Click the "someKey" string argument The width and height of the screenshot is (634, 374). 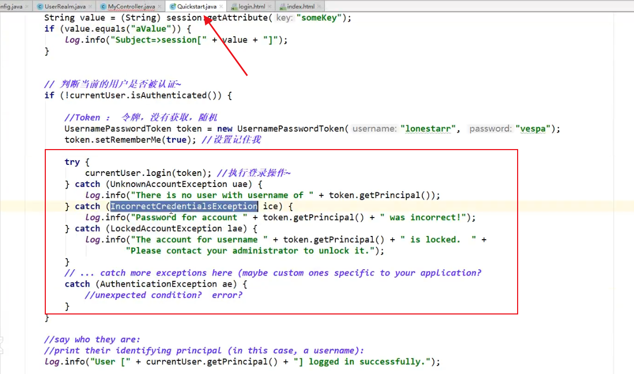(x=319, y=18)
